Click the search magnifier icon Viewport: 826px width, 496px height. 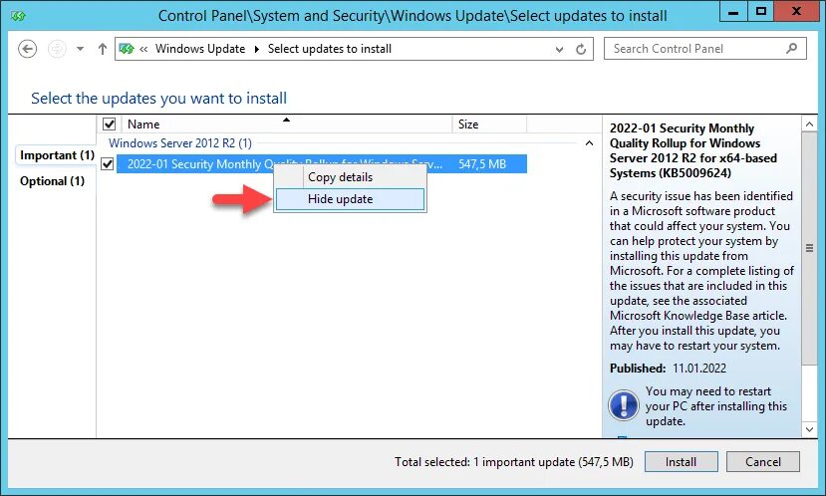[791, 49]
